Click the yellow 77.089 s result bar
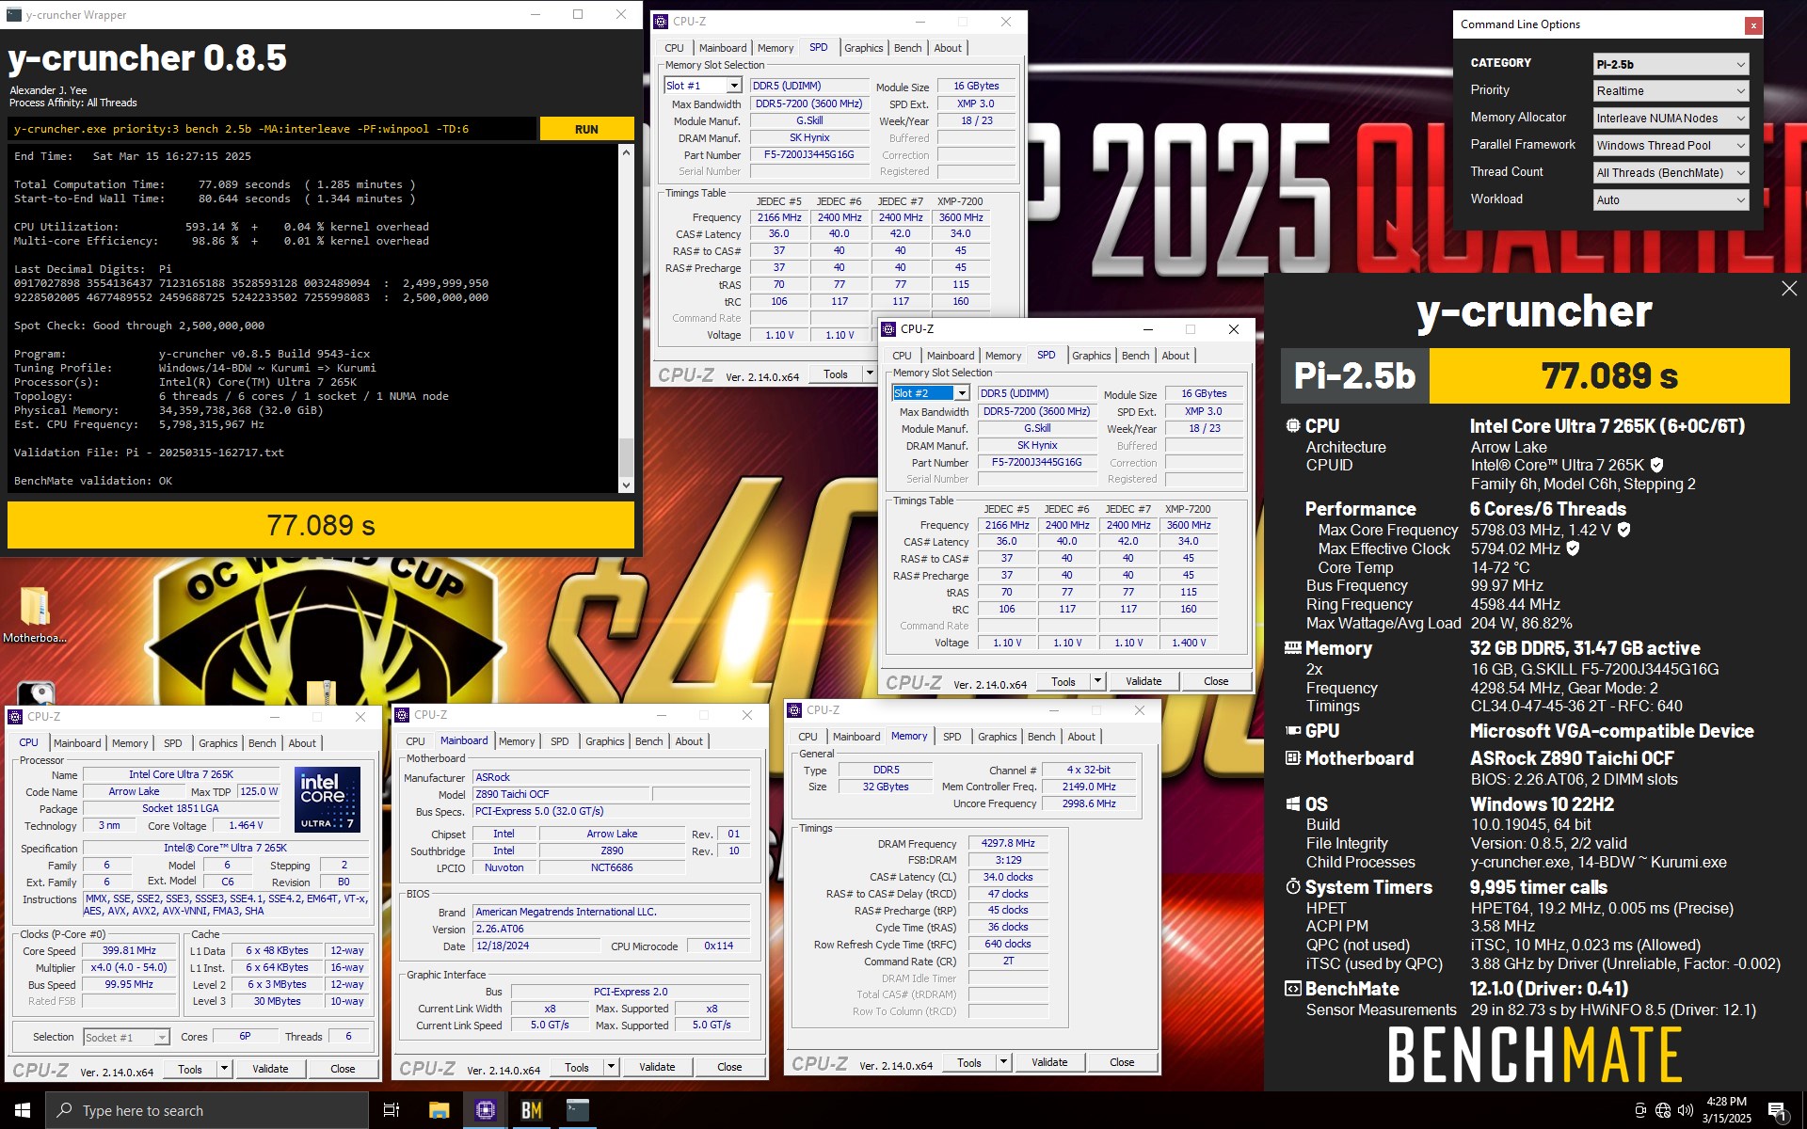Image resolution: width=1807 pixels, height=1129 pixels. point(321,525)
